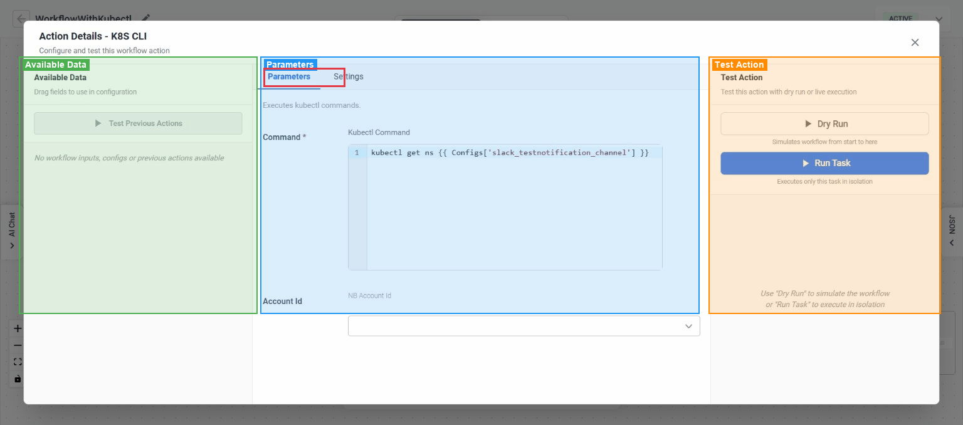Zoom out on the canvas with the minus icon
Screen dimensions: 963x425
pyautogui.click(x=16, y=345)
